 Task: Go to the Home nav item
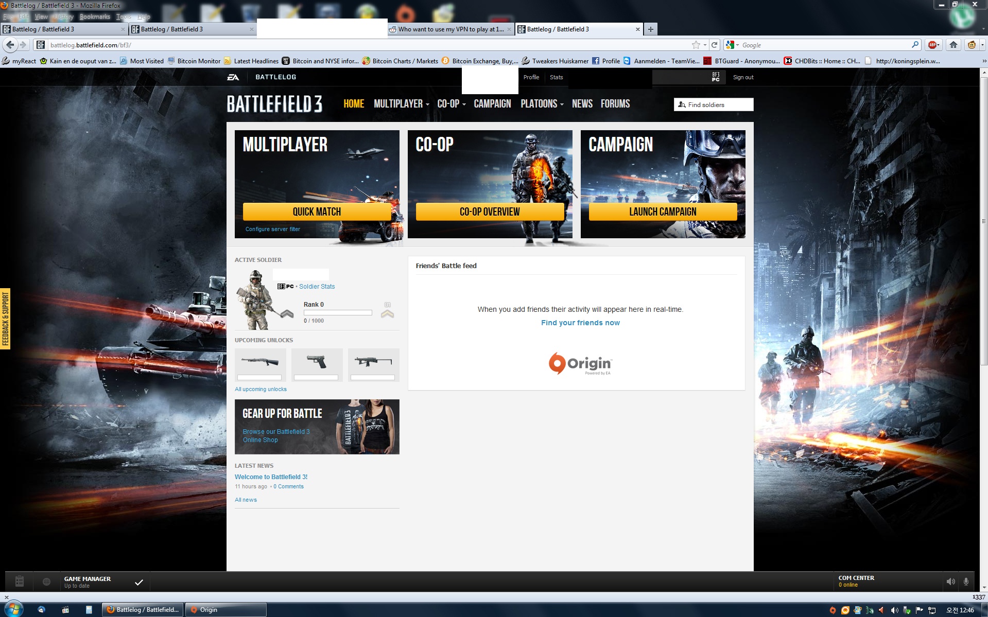click(x=354, y=104)
